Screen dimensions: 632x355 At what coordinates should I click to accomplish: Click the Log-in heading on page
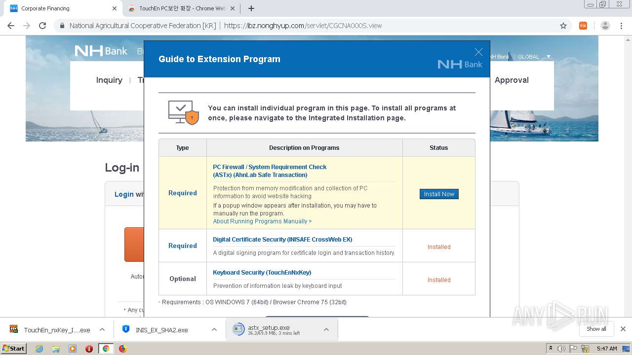(122, 168)
